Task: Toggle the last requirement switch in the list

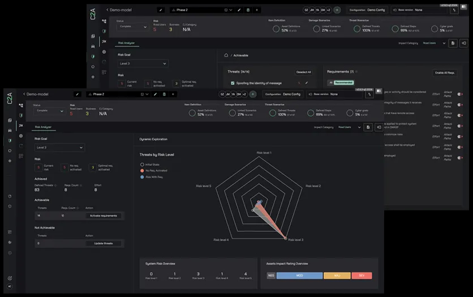Action: pyautogui.click(x=459, y=159)
